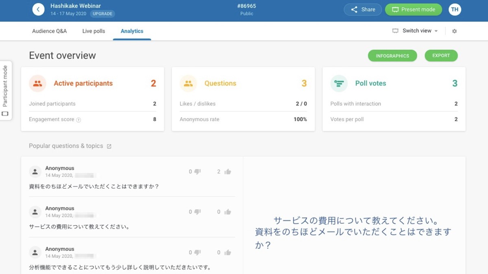Click the back arrow next to Hashikake Webinar
Screen dimensions: 488x274
point(38,9)
